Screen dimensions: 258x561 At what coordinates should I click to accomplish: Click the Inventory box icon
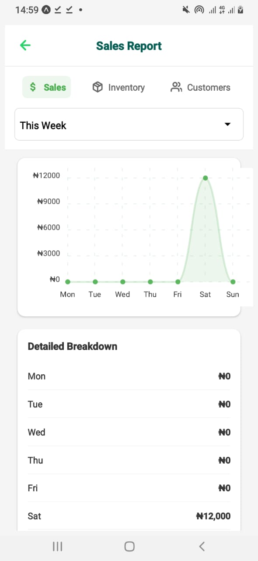point(97,87)
